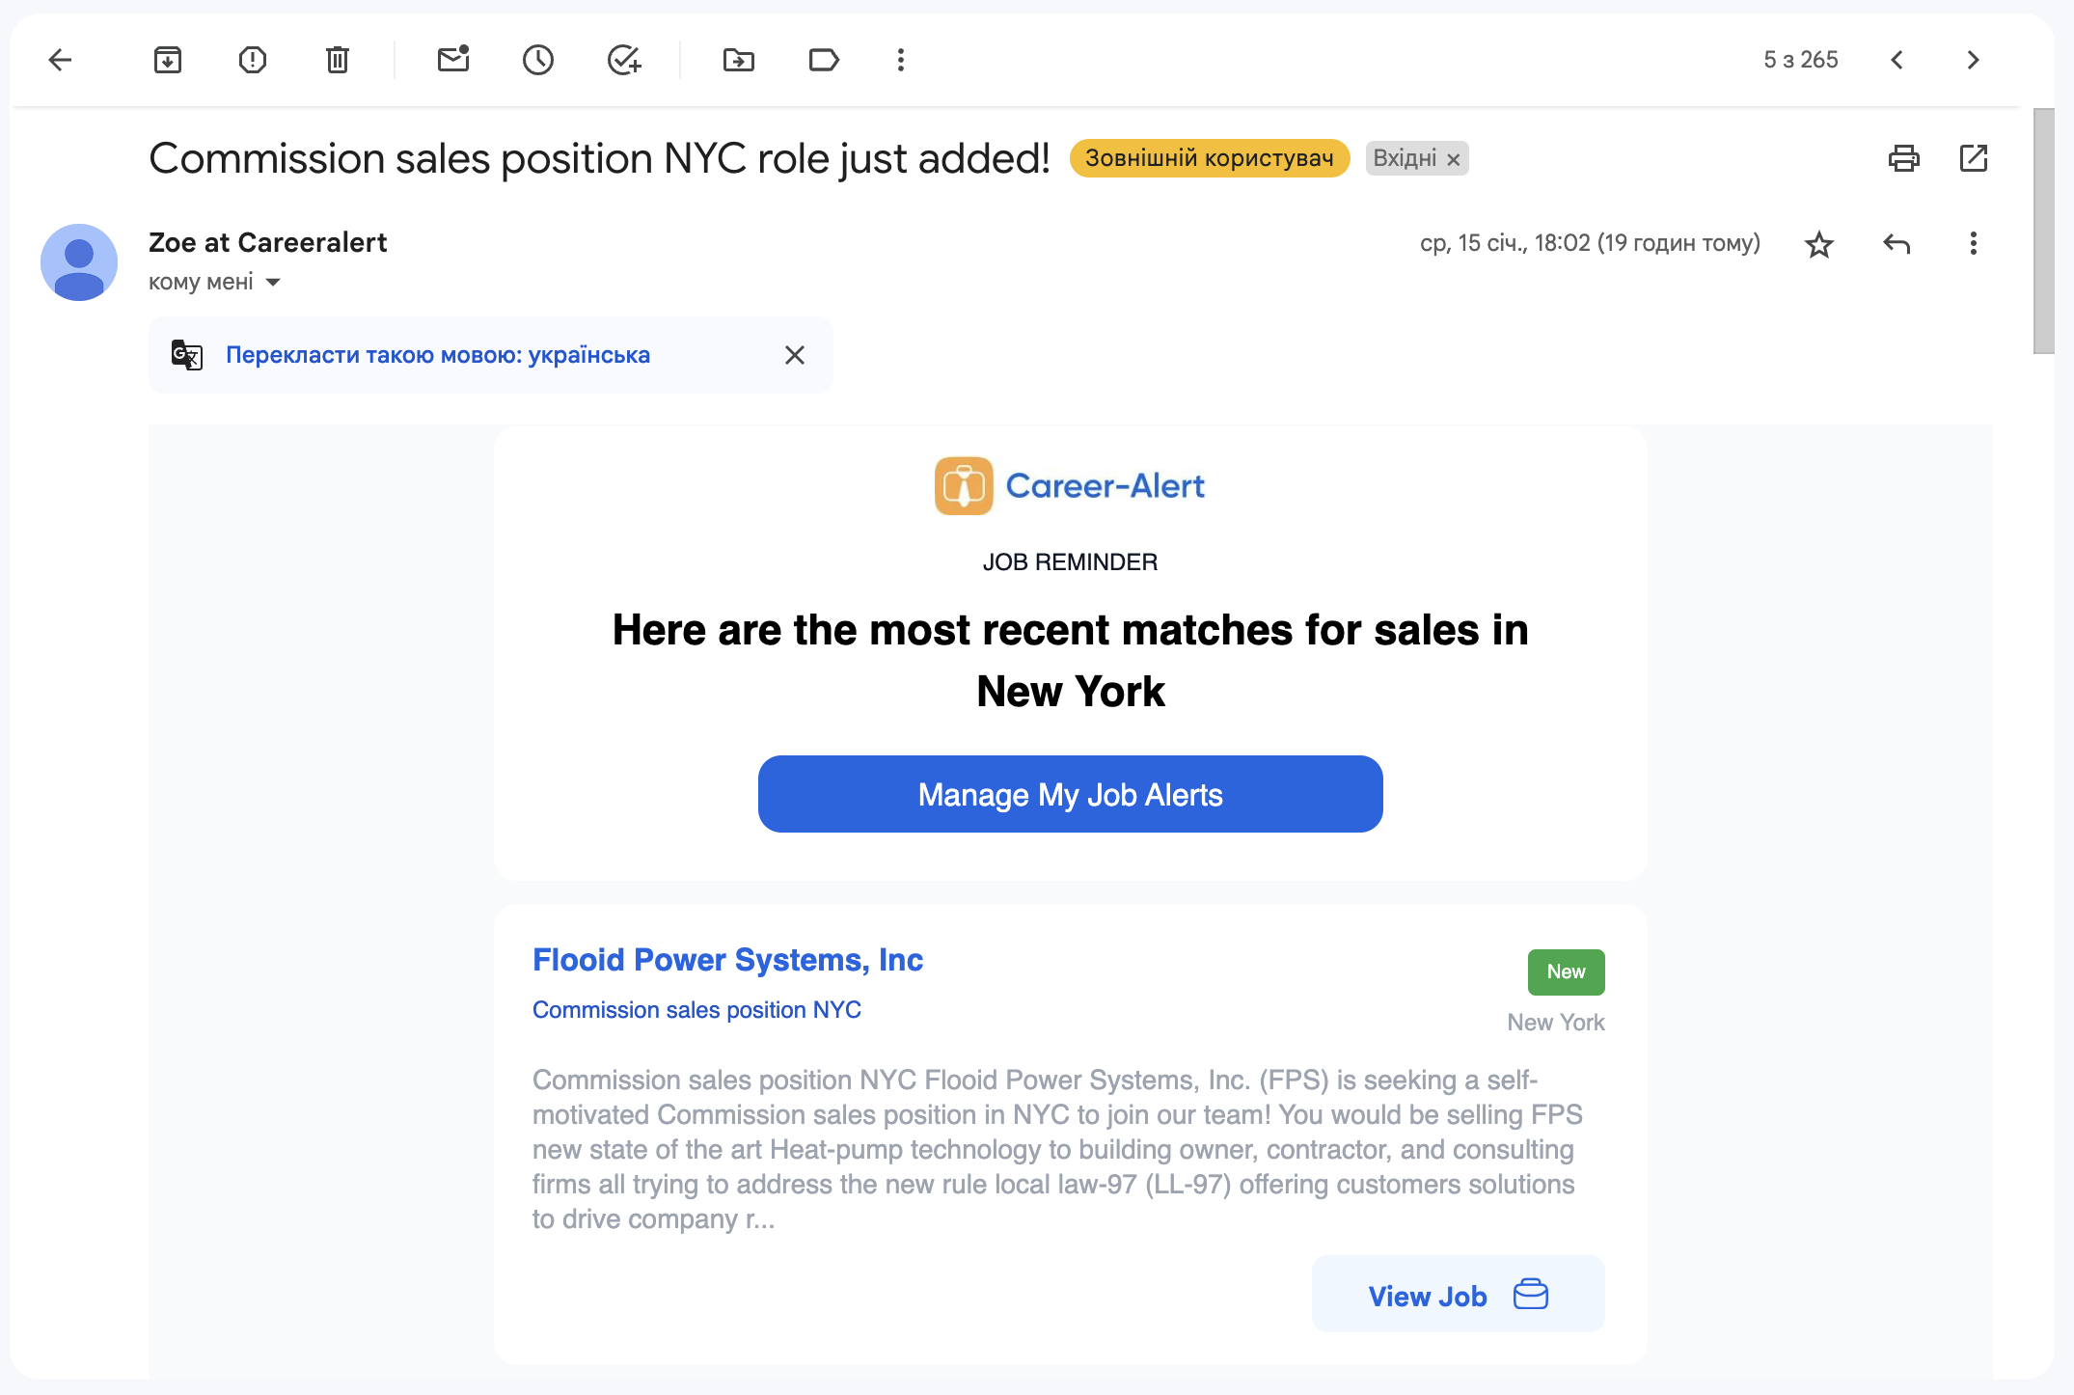The image size is (2074, 1395).
Task: Expand recipient details next to 'кому мені'
Action: (273, 282)
